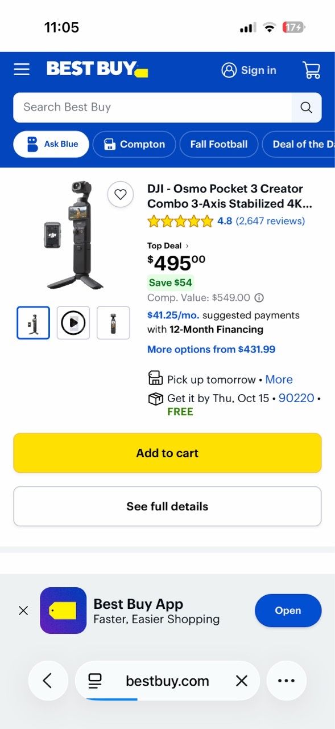This screenshot has height=729, width=335.
Task: Click the Best Buy logo
Action: point(97,69)
